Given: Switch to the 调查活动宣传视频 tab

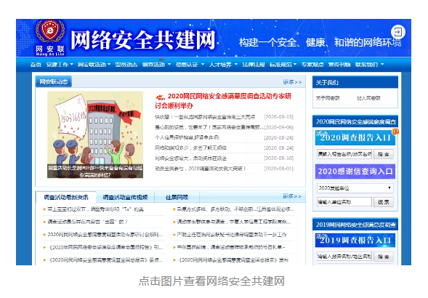Looking at the screenshot, I should [125, 197].
